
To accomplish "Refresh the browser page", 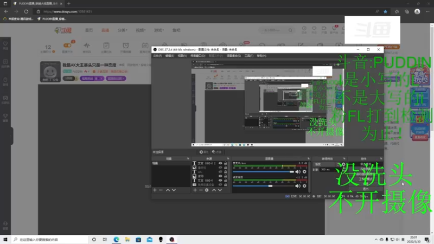I will [26, 11].
